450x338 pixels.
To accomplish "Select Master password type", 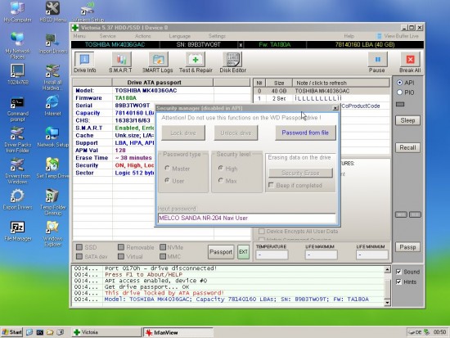I will [x=167, y=169].
